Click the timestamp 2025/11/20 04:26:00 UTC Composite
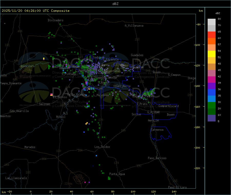Viewport: 231px width, 195px height. (35, 11)
